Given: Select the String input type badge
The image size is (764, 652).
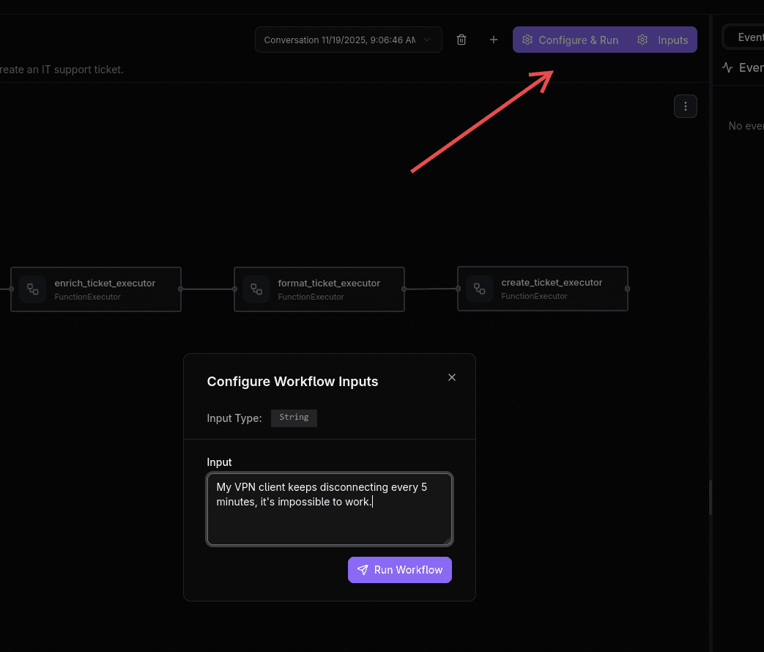Looking at the screenshot, I should point(294,418).
